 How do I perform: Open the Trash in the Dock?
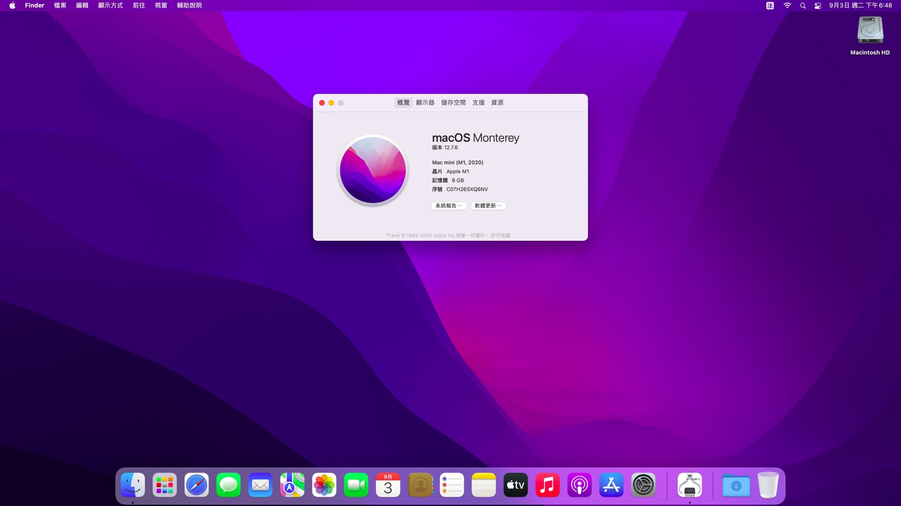point(768,485)
